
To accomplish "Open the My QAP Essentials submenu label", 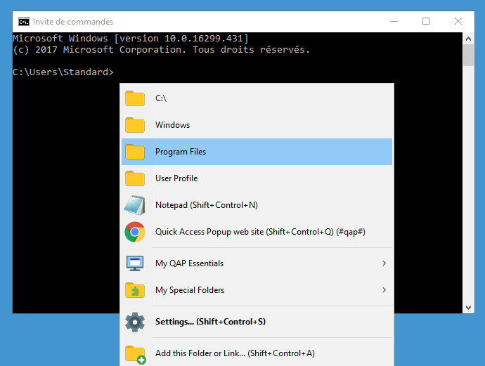I will [x=189, y=263].
